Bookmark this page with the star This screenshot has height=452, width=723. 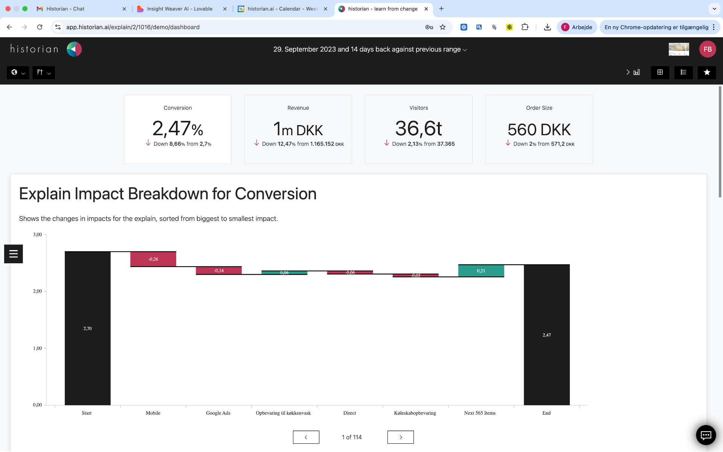tap(443, 27)
